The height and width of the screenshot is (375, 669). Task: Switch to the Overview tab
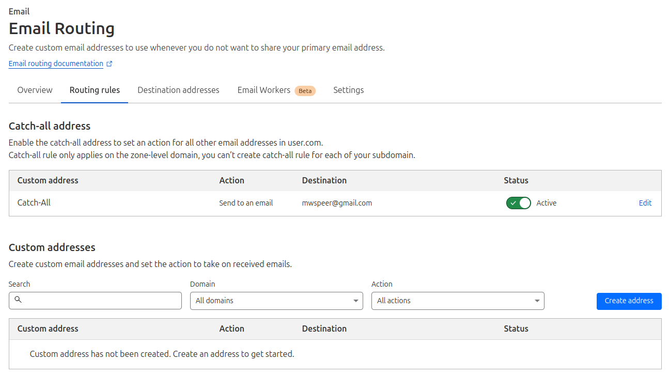(35, 90)
